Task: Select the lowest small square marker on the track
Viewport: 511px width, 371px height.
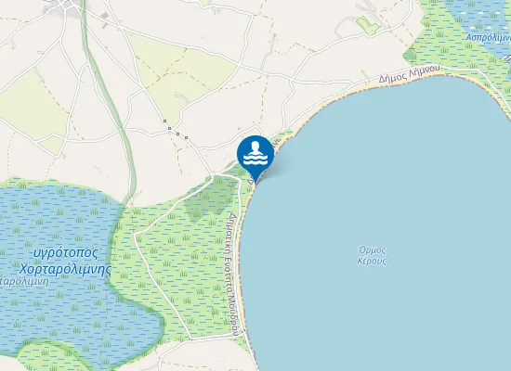Action: [187, 137]
